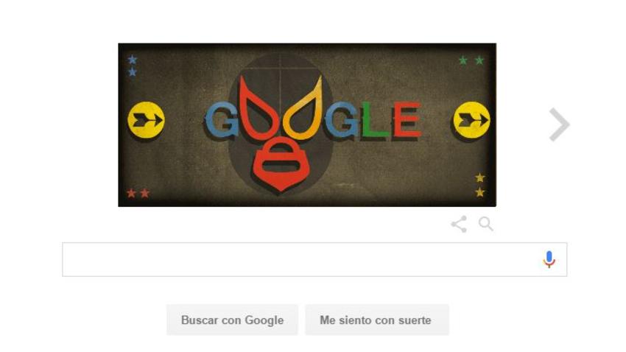626x352 pixels.
Task: Click the left yellow arrow button on the doodle
Action: [x=146, y=120]
